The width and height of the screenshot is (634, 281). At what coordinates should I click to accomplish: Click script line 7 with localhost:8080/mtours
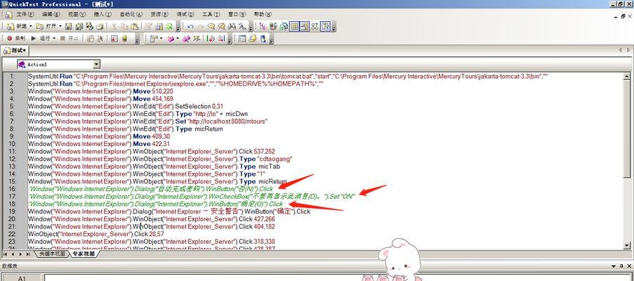coord(147,122)
